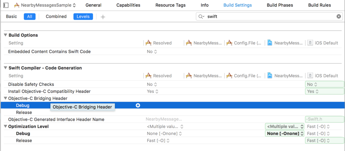
Task: Click blue NearbyMess... target icon in Build Options
Action: point(270,43)
